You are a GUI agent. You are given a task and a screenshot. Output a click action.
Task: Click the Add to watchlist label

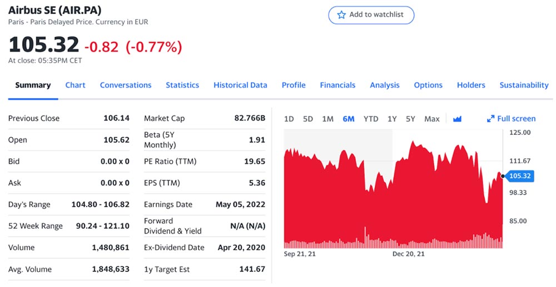376,14
